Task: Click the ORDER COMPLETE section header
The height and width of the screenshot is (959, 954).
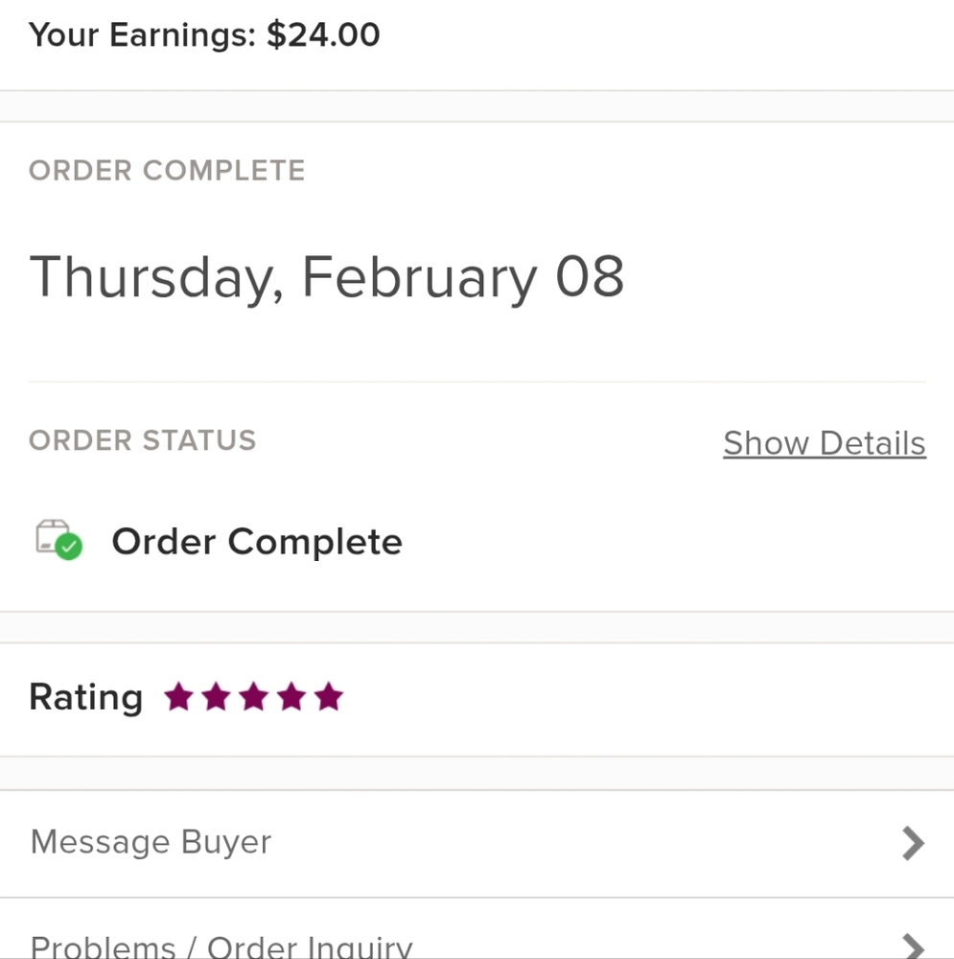Action: click(x=167, y=170)
